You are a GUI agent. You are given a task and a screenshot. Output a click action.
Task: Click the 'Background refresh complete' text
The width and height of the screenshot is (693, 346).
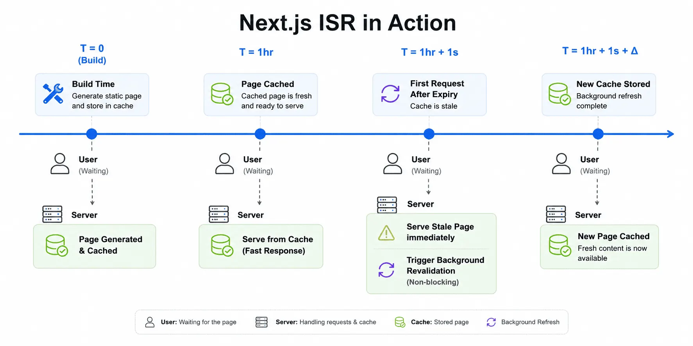point(609,101)
